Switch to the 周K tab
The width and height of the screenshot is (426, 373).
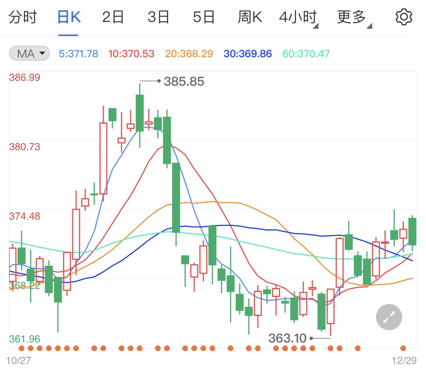pos(250,17)
